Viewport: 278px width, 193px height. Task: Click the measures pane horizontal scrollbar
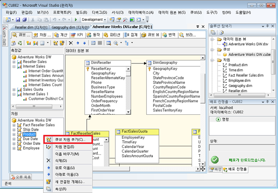coord(36,106)
